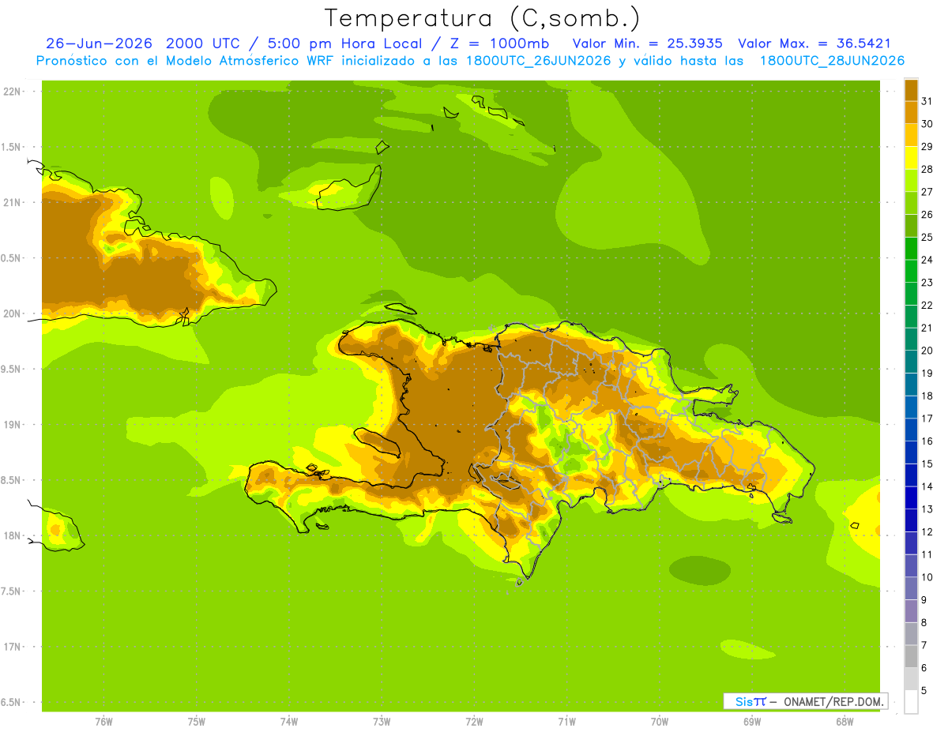The width and height of the screenshot is (948, 732).
Task: Click the "26" color scale label
Action: pyautogui.click(x=927, y=215)
